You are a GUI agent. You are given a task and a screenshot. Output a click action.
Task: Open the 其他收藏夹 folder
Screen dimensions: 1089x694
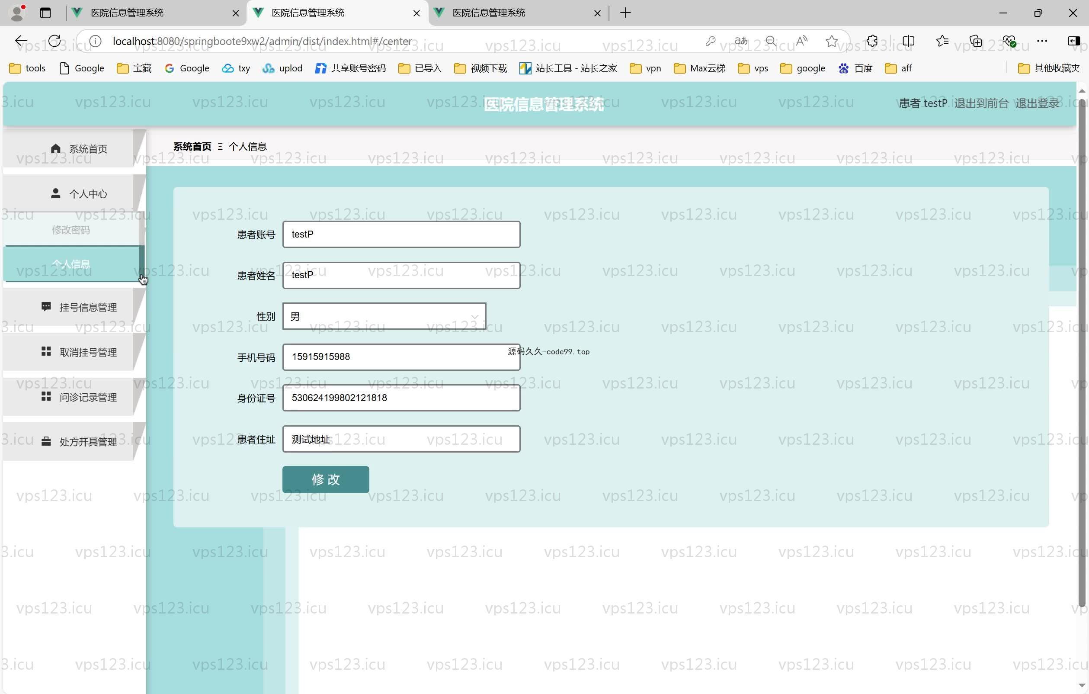[x=1049, y=68]
